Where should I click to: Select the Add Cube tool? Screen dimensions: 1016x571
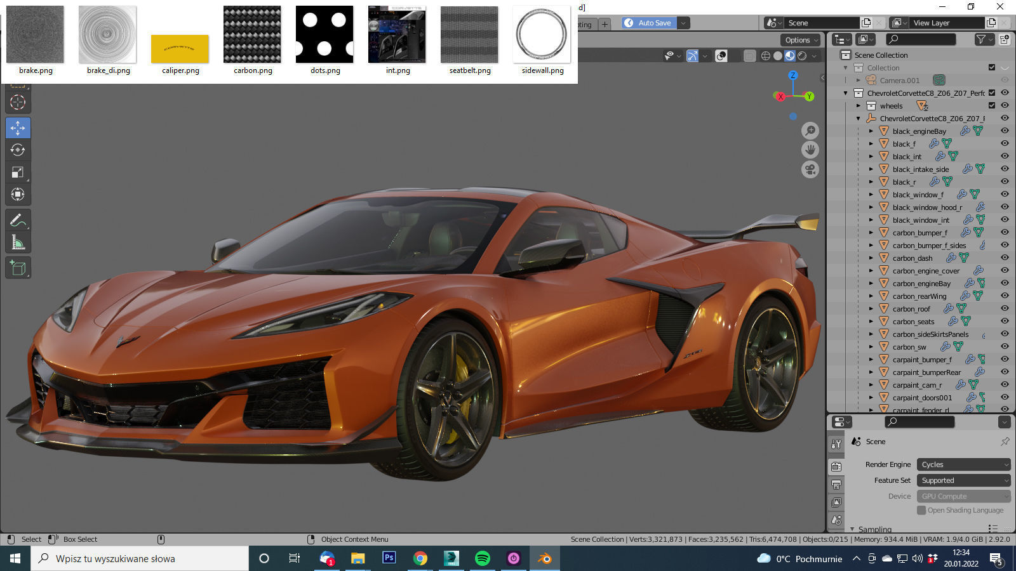(x=18, y=268)
